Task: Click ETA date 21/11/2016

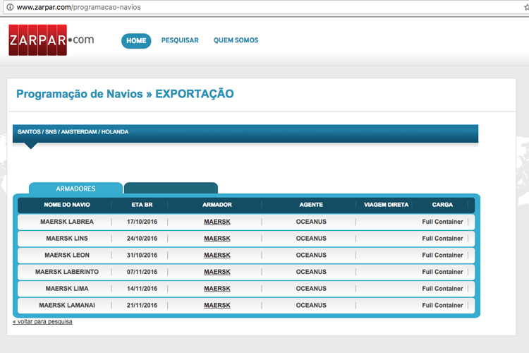Action: [x=142, y=306]
